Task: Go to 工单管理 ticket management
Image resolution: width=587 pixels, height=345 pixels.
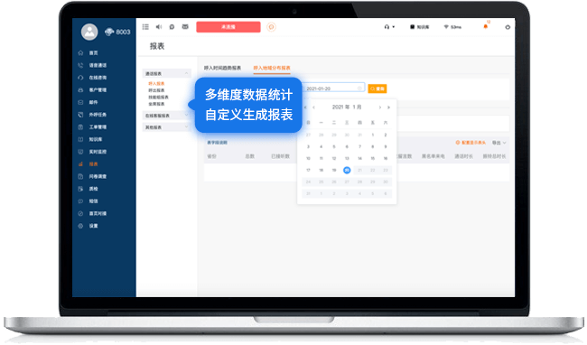Action: (98, 127)
